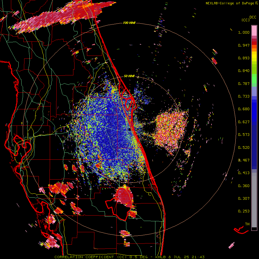The width and height of the screenshot is (259, 259).
Task: Select the 0.360 scale value
Action: point(244,186)
